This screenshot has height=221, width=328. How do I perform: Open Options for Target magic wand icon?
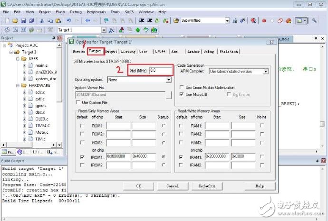[x=112, y=30]
